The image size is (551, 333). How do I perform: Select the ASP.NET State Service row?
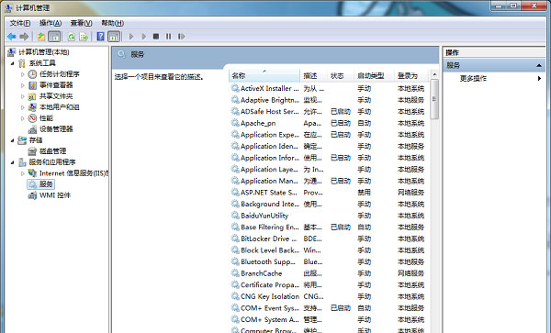click(330, 193)
